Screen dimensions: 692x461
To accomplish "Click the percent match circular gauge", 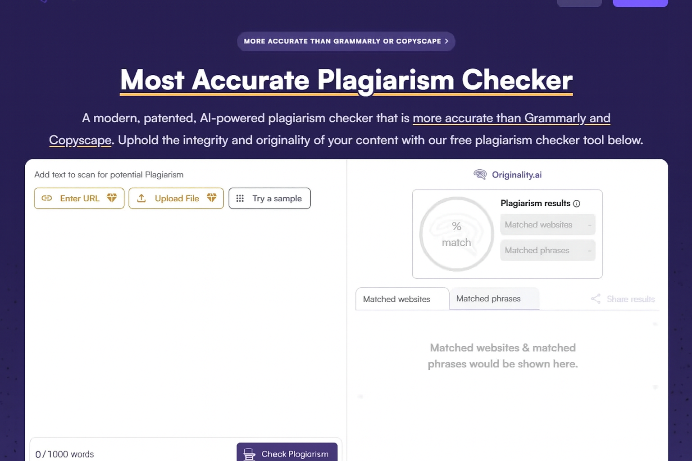I will pyautogui.click(x=456, y=234).
